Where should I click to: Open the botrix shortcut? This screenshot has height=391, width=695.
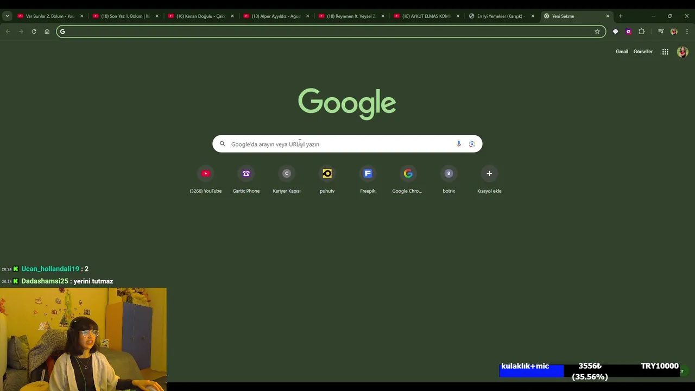[x=448, y=180]
